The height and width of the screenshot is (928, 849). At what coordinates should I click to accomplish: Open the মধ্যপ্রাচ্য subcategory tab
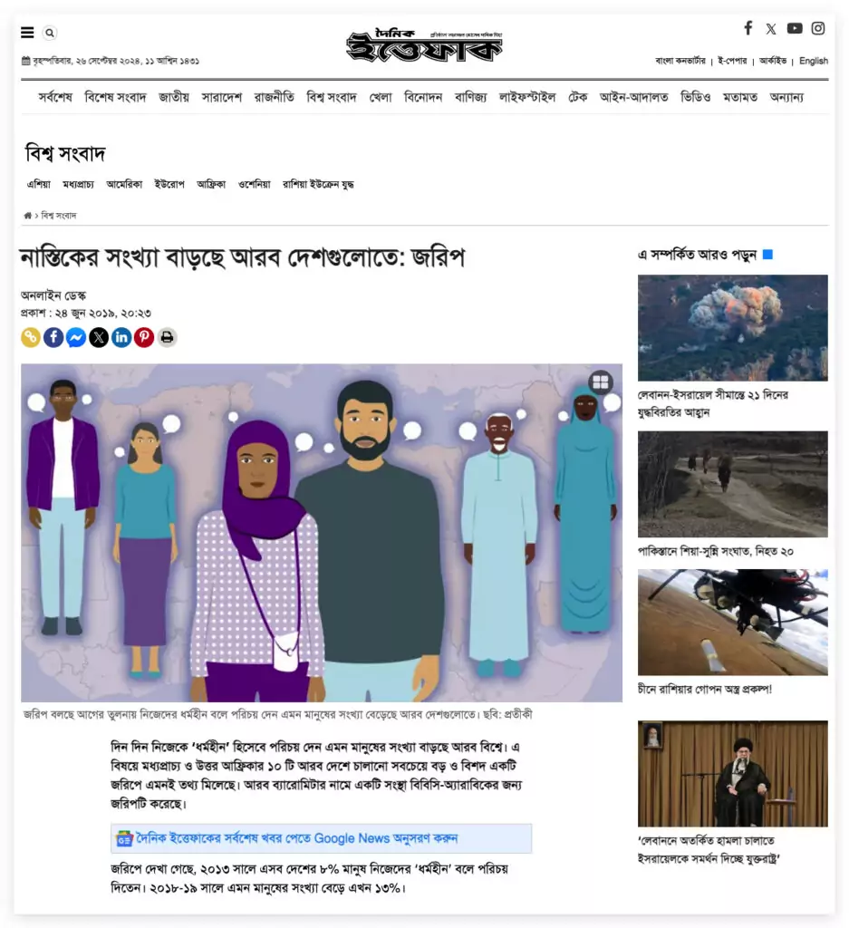coord(79,185)
